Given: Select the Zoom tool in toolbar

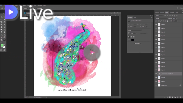Looking at the screenshot, I should (x=5, y=40).
